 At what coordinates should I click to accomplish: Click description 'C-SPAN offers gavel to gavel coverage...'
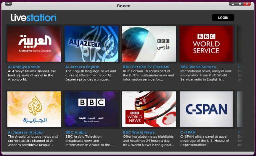click(x=205, y=141)
